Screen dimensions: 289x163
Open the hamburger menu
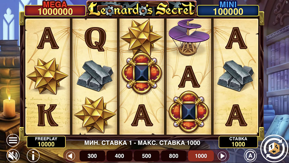tap(13, 140)
